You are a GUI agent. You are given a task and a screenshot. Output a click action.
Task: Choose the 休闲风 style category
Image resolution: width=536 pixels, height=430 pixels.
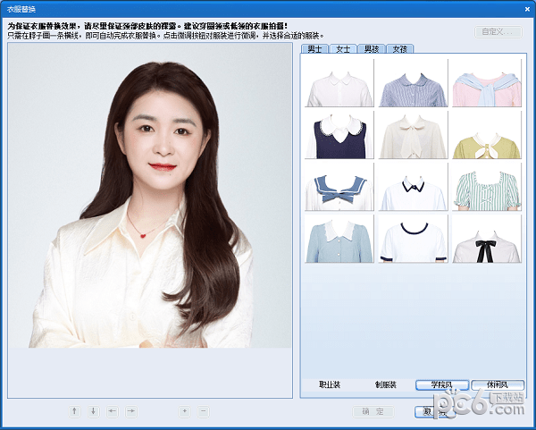pyautogui.click(x=497, y=384)
